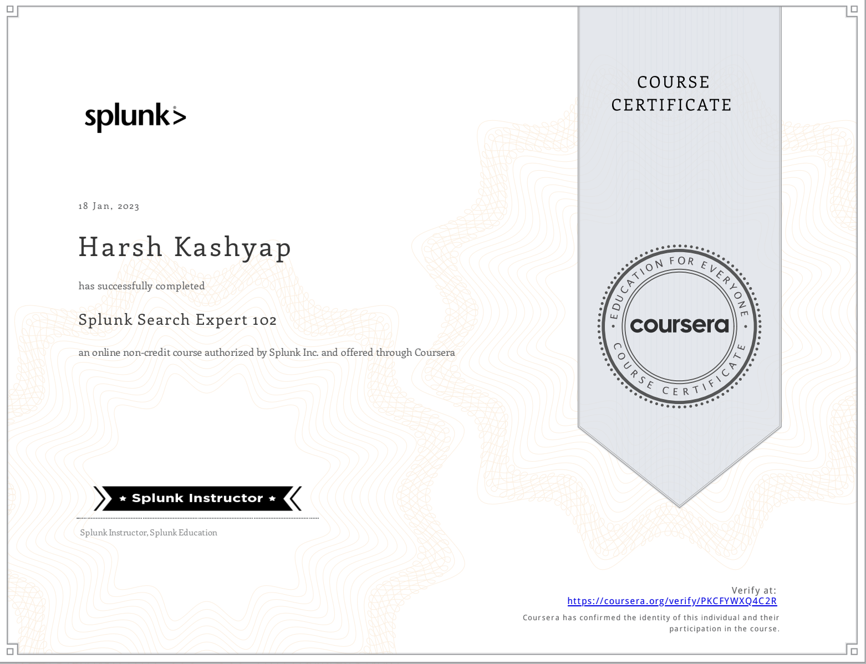Click the star icon beside Splunk Instructor text

click(121, 498)
